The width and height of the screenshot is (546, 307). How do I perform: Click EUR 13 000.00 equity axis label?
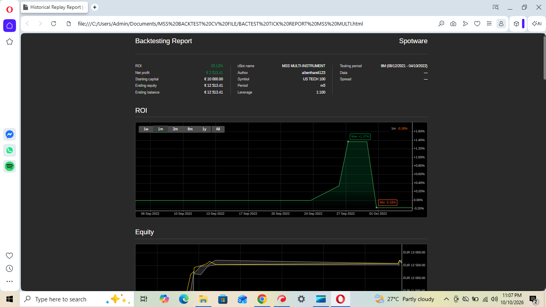(x=414, y=252)
